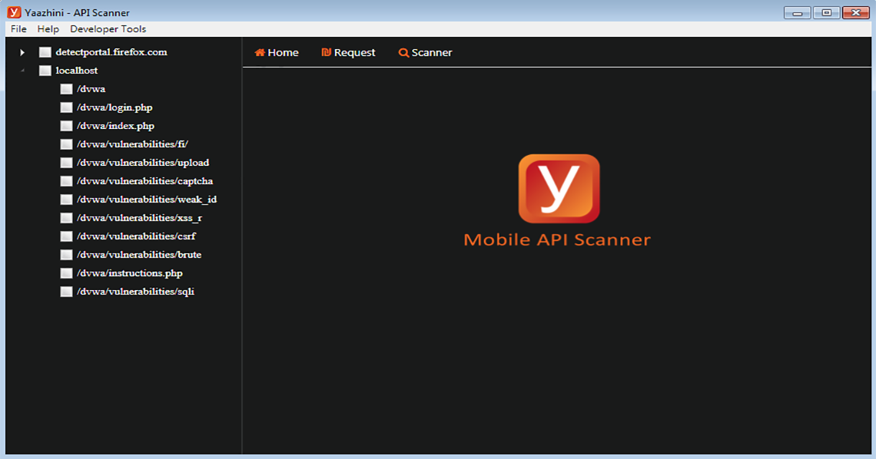Screen dimensions: 876x459
Task: Enable the /dvwa/vulnerabilities/fi/ checkbox
Action: coord(67,144)
